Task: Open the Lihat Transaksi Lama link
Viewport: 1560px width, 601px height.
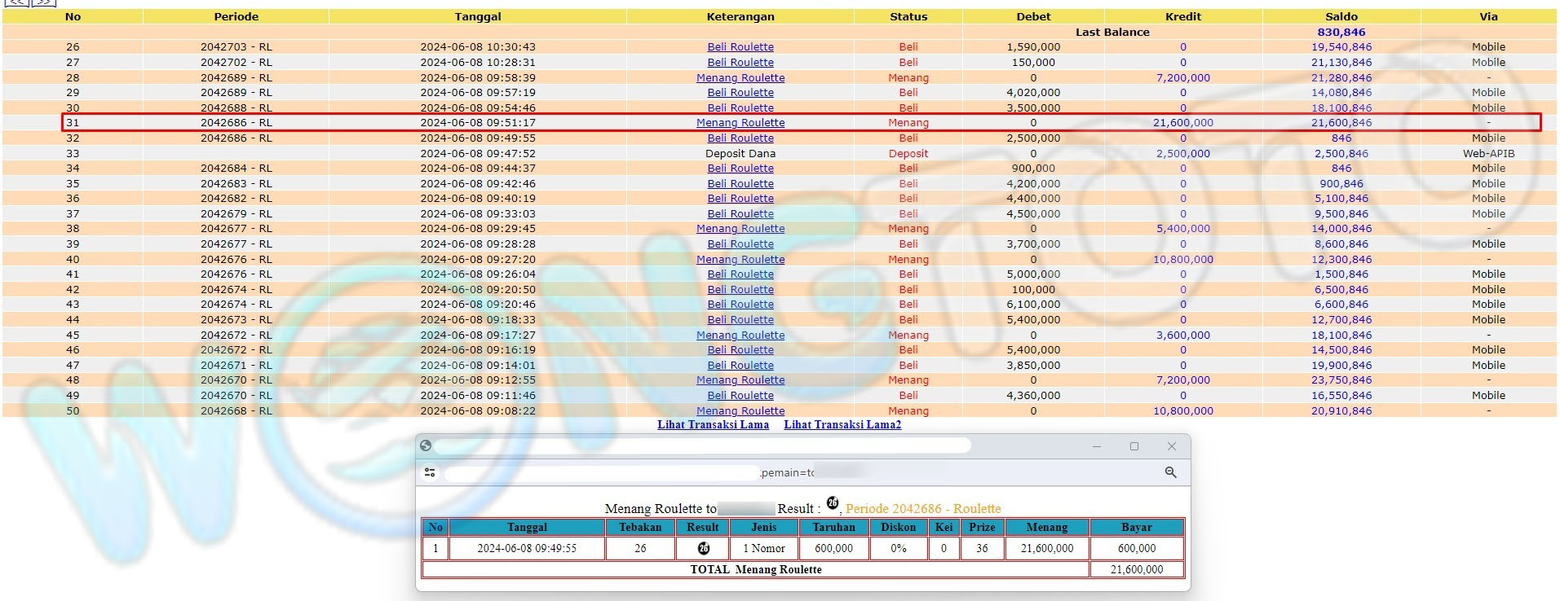Action: click(713, 424)
